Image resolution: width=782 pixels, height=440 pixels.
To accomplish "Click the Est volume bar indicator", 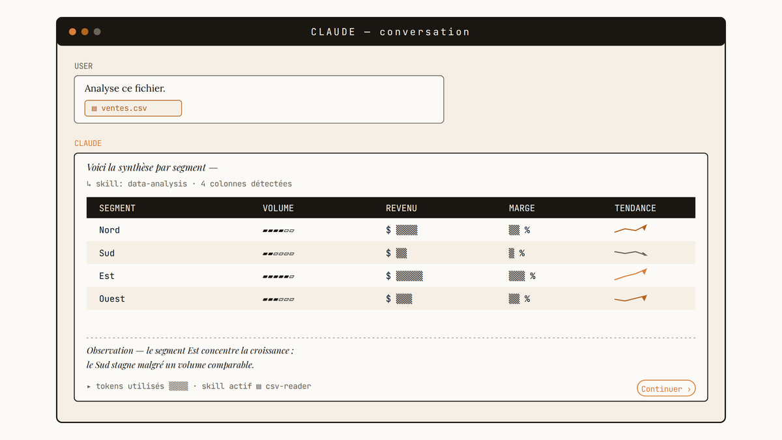I will (278, 276).
